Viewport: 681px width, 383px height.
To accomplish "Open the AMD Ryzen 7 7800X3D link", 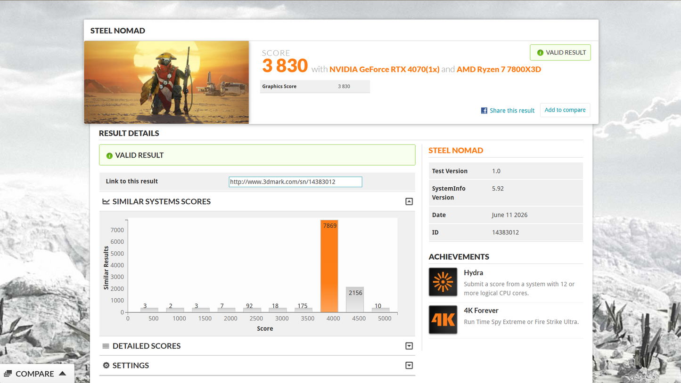I will (x=499, y=69).
